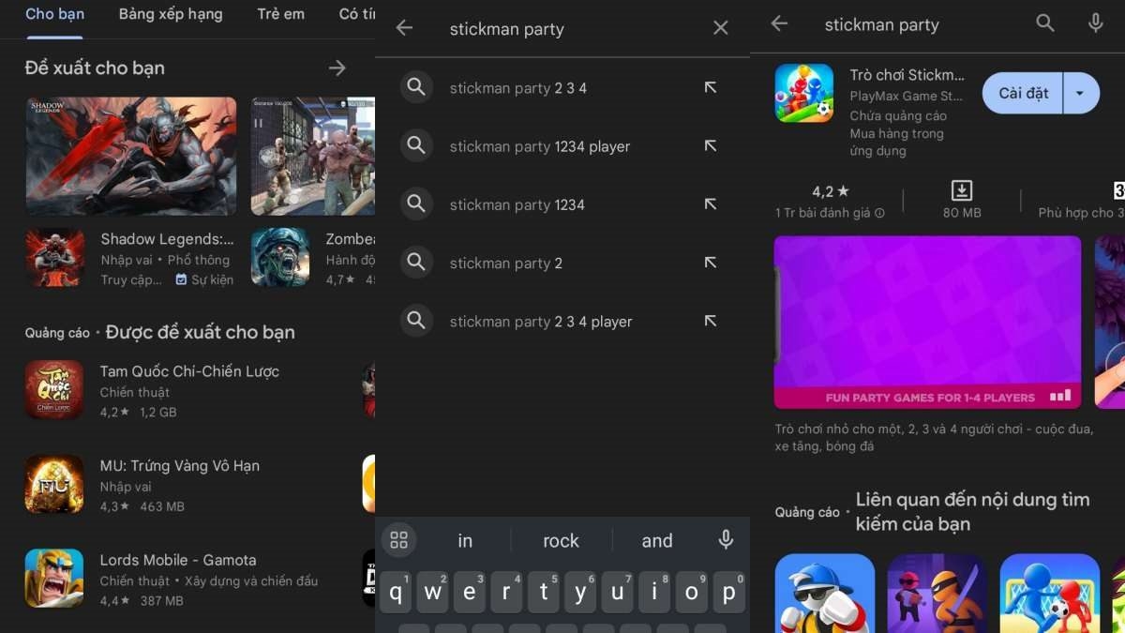1125x633 pixels.
Task: Open MU: Trứng Vàng Vô Hạn icon
Action: click(x=54, y=485)
